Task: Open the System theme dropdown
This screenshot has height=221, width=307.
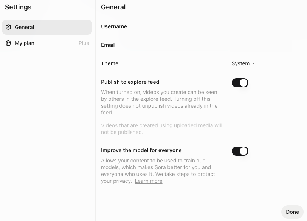Action: [x=243, y=63]
